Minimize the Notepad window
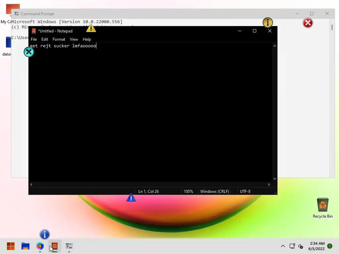 click(x=240, y=31)
